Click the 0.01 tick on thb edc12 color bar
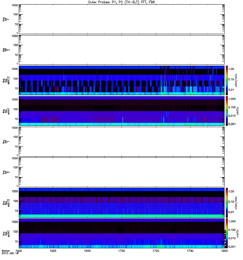Screen dimensions: 243x260 [231, 90]
